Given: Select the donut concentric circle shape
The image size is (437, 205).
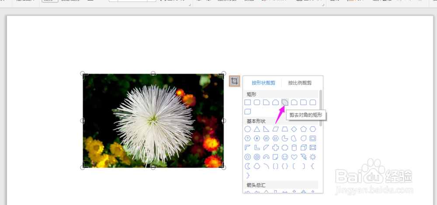Looking at the screenshot, I should (247, 157).
